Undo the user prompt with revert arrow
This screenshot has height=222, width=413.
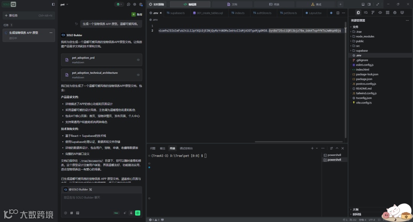(76, 24)
